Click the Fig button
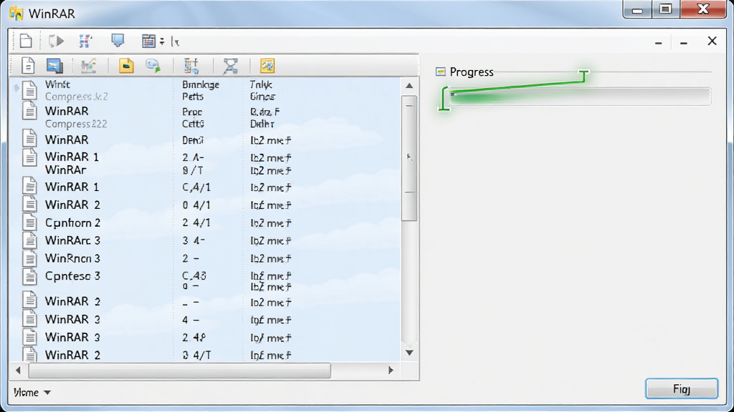Viewport: 734px width, 412px height. coord(682,388)
